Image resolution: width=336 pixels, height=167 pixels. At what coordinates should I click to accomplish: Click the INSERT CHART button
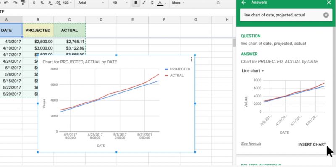[312, 144]
